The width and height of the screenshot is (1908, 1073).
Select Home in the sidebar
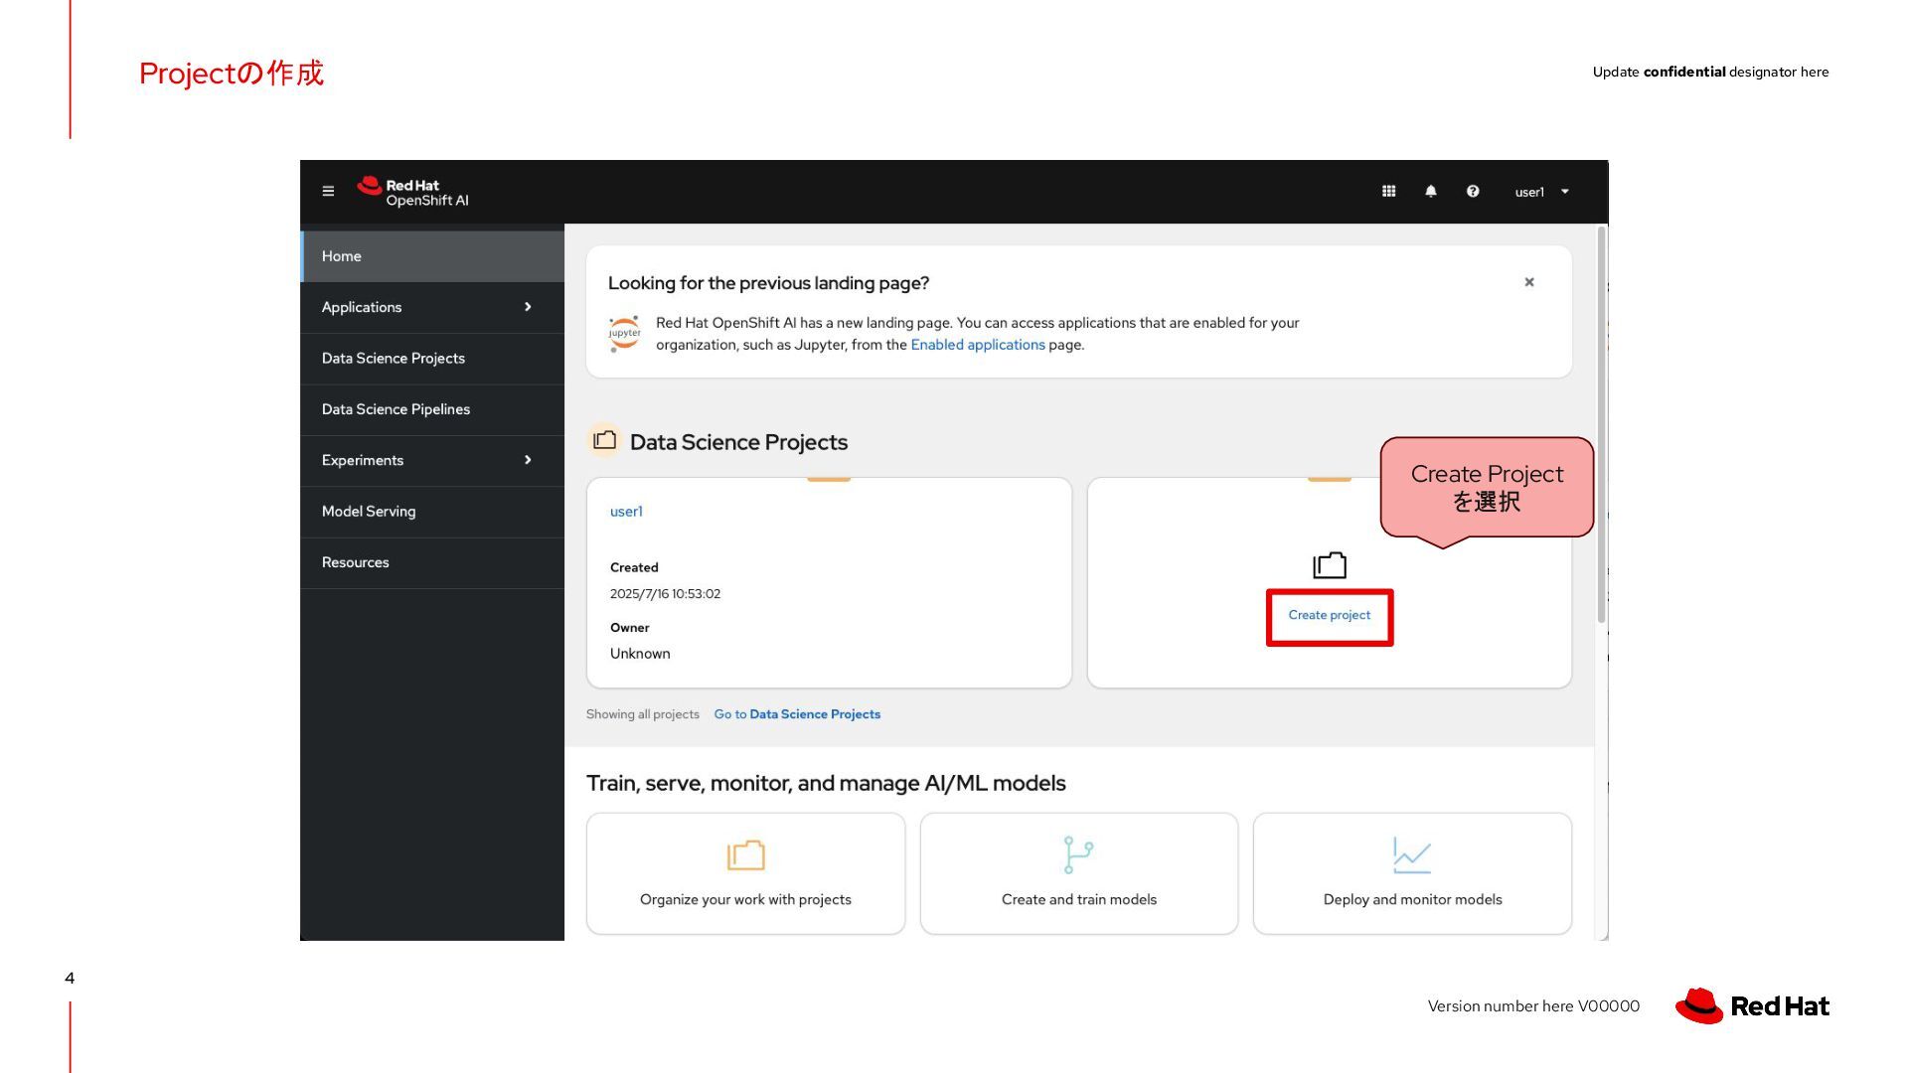(432, 256)
